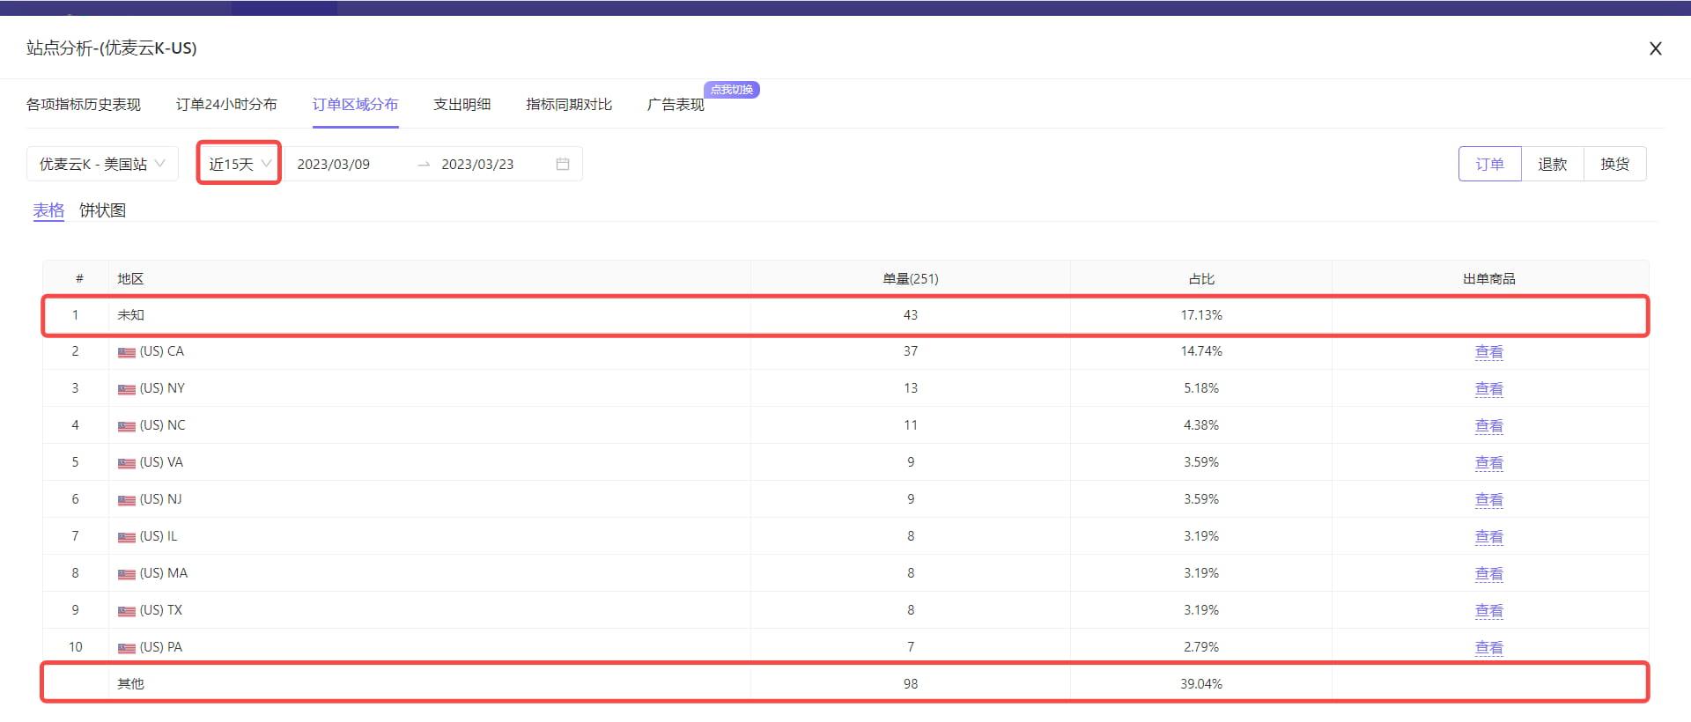The height and width of the screenshot is (722, 1691).
Task: Switch to 订单24小时分布 tab
Action: click(x=226, y=104)
